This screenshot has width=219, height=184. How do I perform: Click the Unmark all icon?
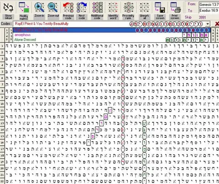(144, 7)
